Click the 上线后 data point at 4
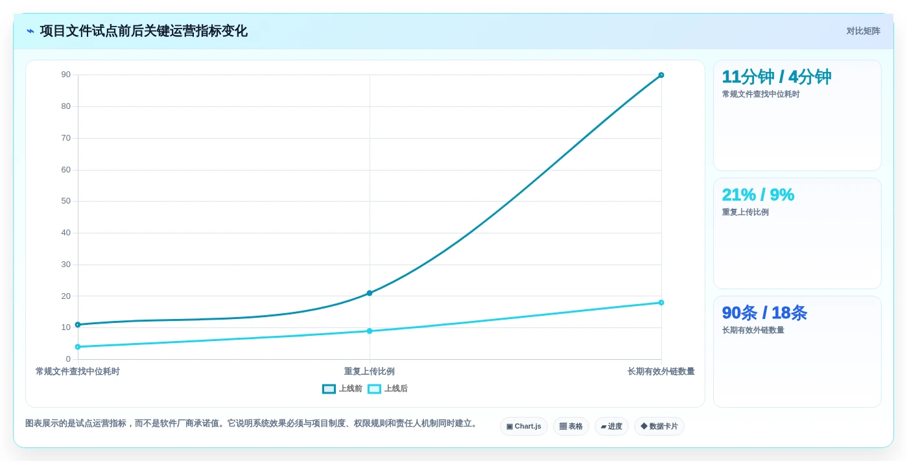 [x=78, y=347]
